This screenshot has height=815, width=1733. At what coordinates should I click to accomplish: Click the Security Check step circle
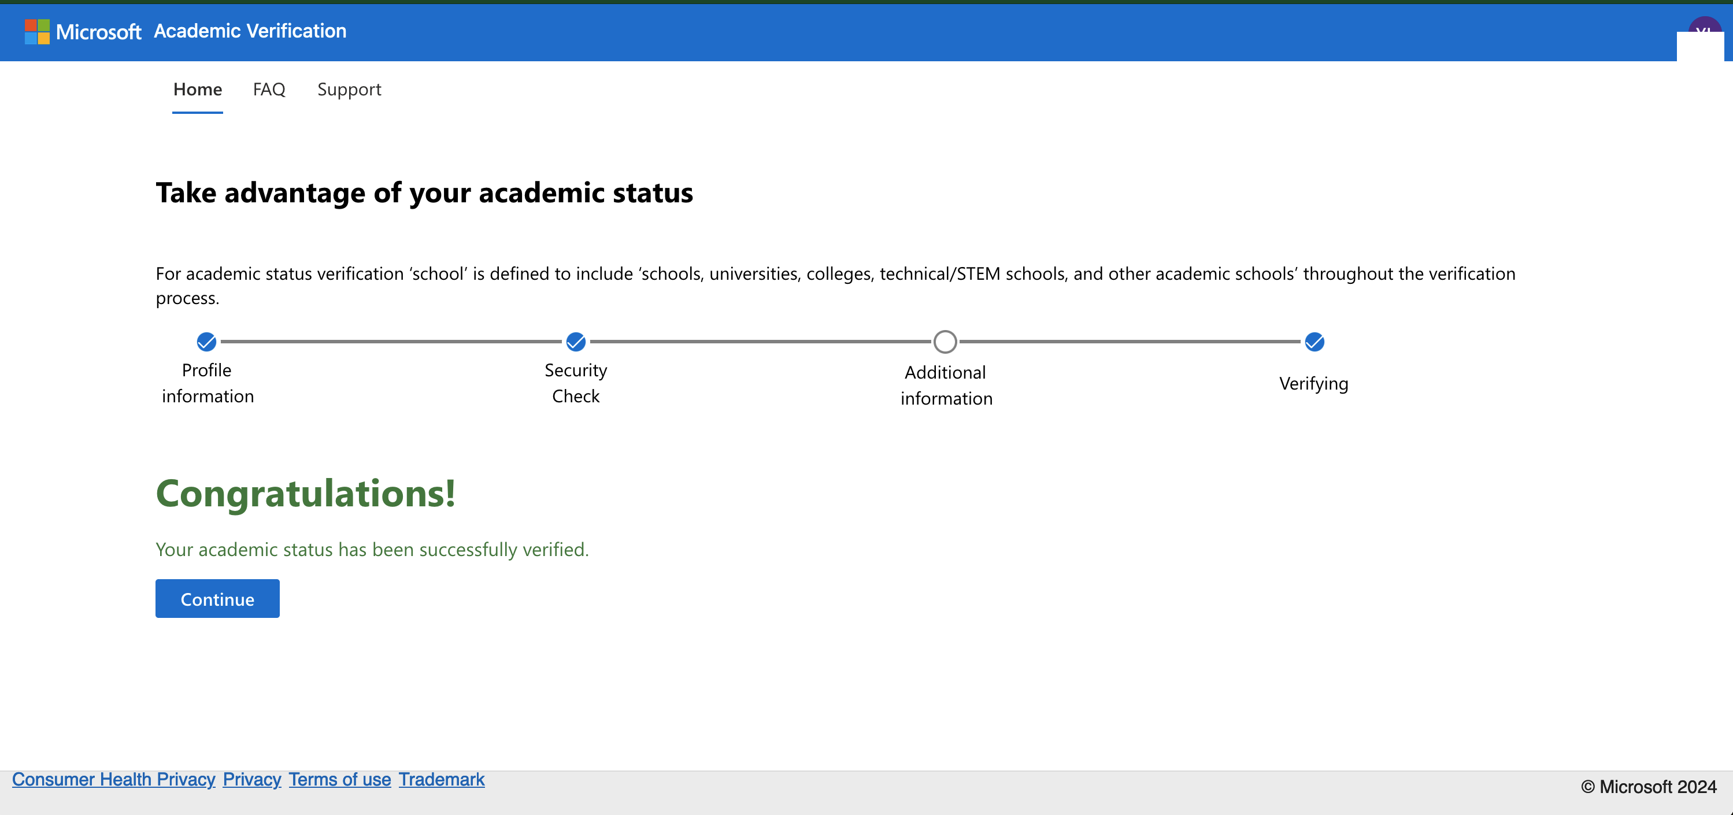point(576,342)
